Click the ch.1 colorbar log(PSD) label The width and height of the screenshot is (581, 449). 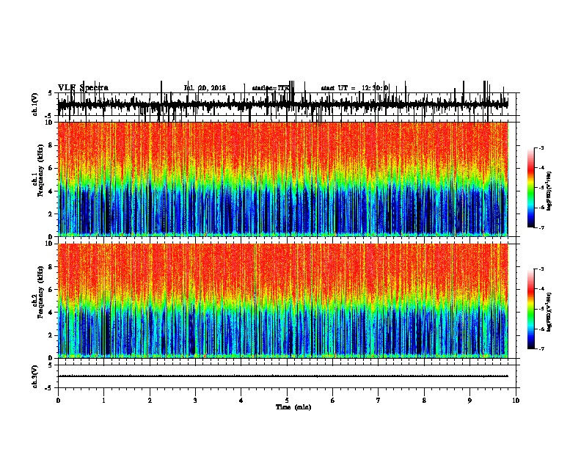[x=549, y=191]
